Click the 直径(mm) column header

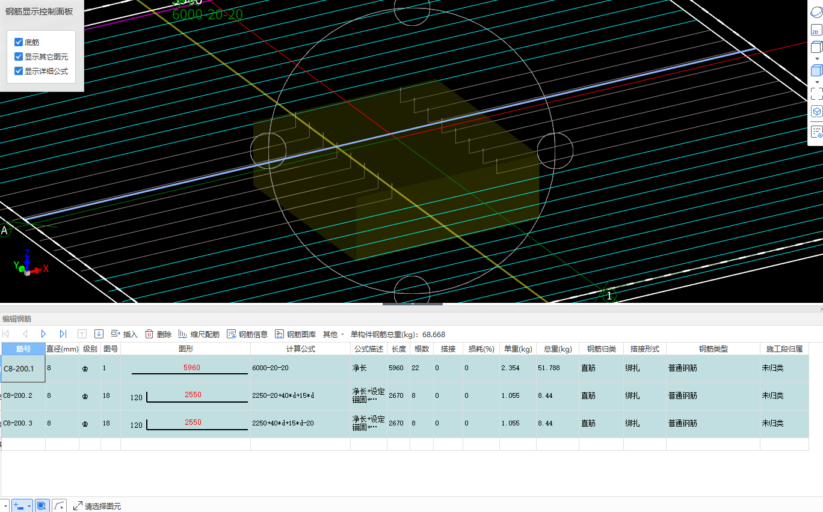63,349
